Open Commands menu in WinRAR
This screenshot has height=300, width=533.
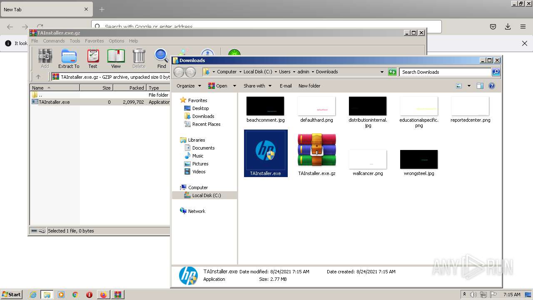(x=54, y=41)
